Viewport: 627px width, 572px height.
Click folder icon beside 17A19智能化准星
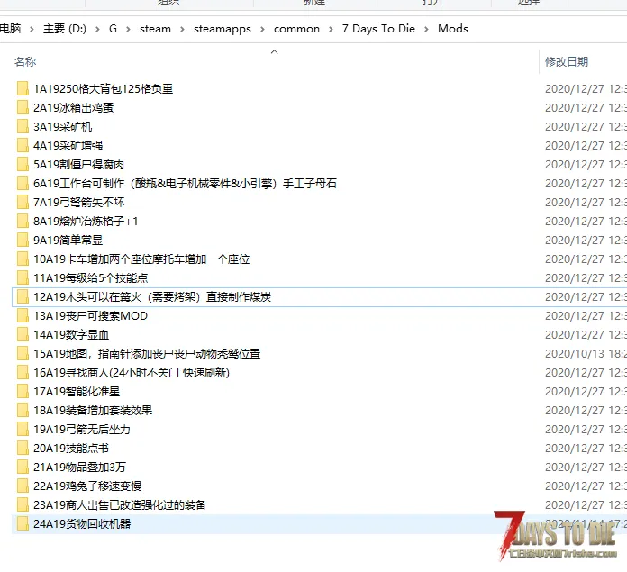coord(23,391)
